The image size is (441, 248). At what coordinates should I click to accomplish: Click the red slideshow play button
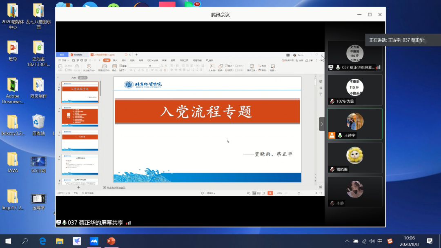pyautogui.click(x=270, y=193)
